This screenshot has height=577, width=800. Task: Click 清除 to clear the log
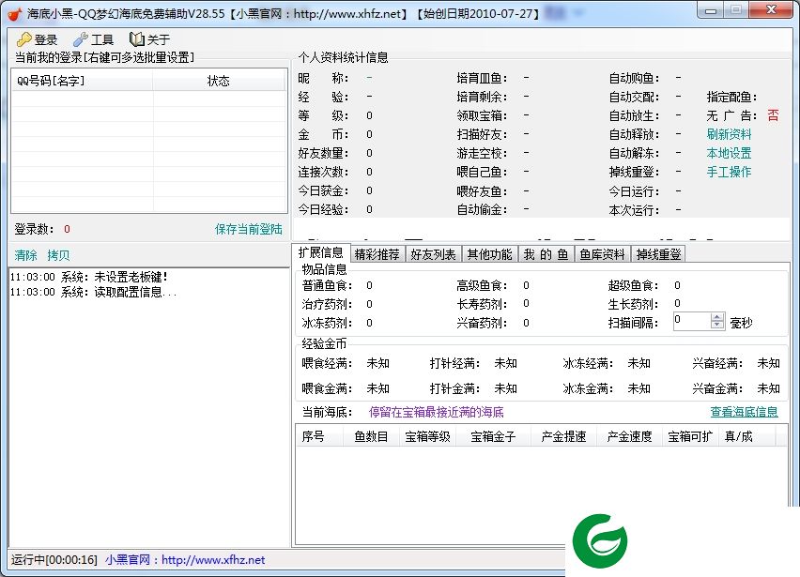[x=25, y=255]
